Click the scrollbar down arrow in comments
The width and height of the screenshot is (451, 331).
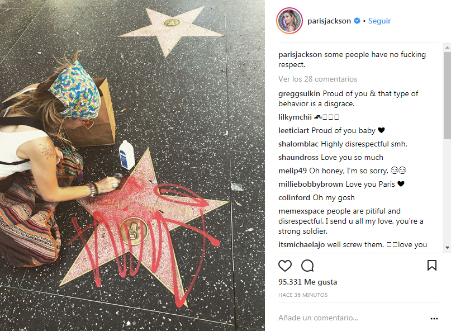pyautogui.click(x=447, y=248)
